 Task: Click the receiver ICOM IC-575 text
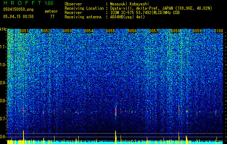pyautogui.click(x=145, y=13)
